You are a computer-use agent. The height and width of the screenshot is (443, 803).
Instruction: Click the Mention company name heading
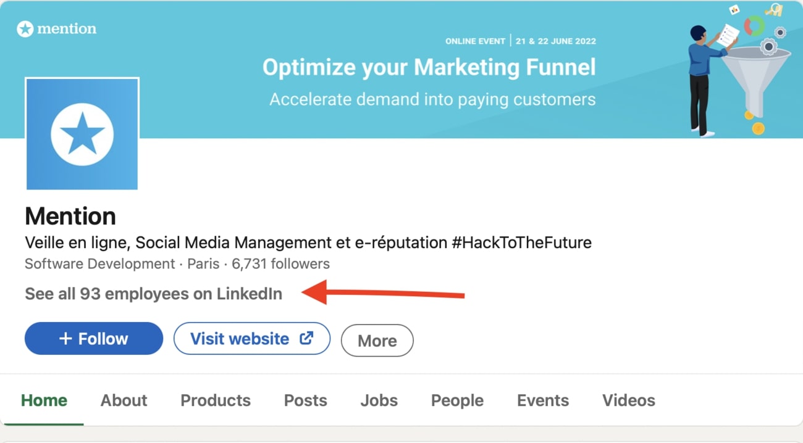(x=70, y=217)
